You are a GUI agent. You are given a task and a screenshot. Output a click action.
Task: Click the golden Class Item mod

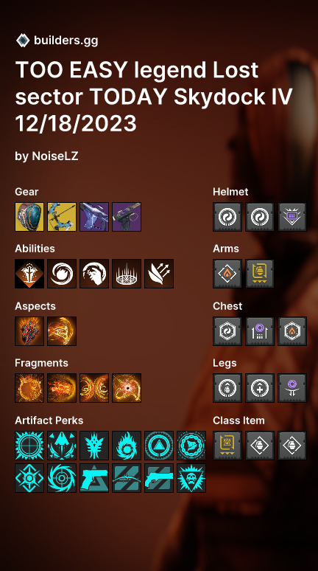(x=227, y=446)
